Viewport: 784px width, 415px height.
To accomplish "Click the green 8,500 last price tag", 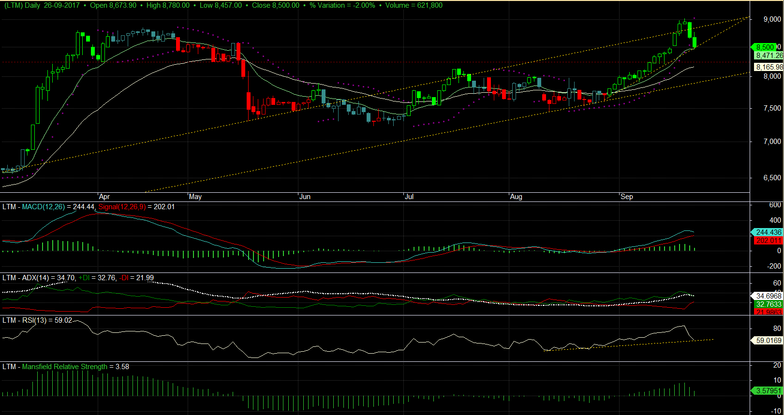I will coord(765,47).
